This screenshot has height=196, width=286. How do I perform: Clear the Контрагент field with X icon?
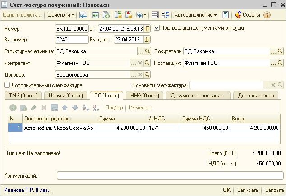[x=140, y=63]
